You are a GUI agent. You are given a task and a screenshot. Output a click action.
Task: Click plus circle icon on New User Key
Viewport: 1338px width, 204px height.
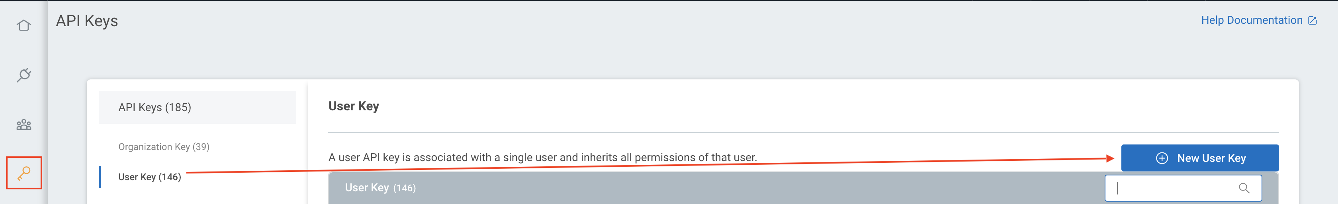[x=1162, y=158]
